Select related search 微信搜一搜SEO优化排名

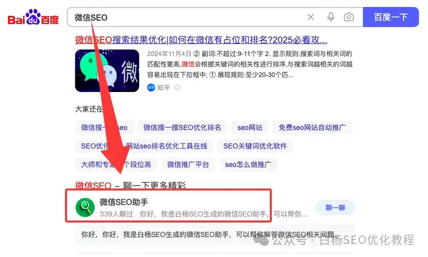(182, 128)
